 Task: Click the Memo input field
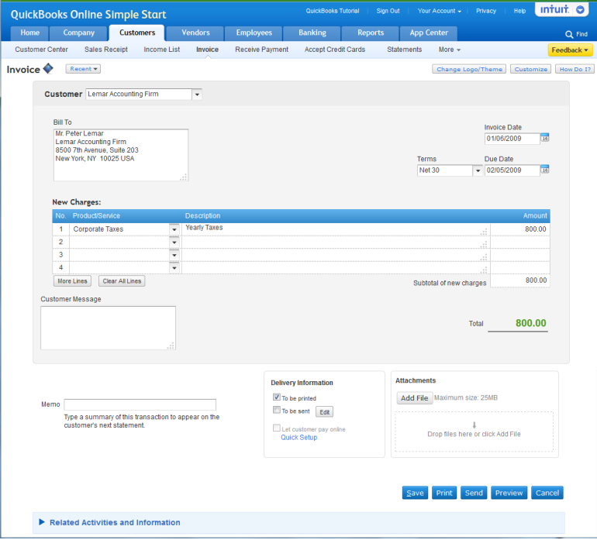pyautogui.click(x=140, y=404)
